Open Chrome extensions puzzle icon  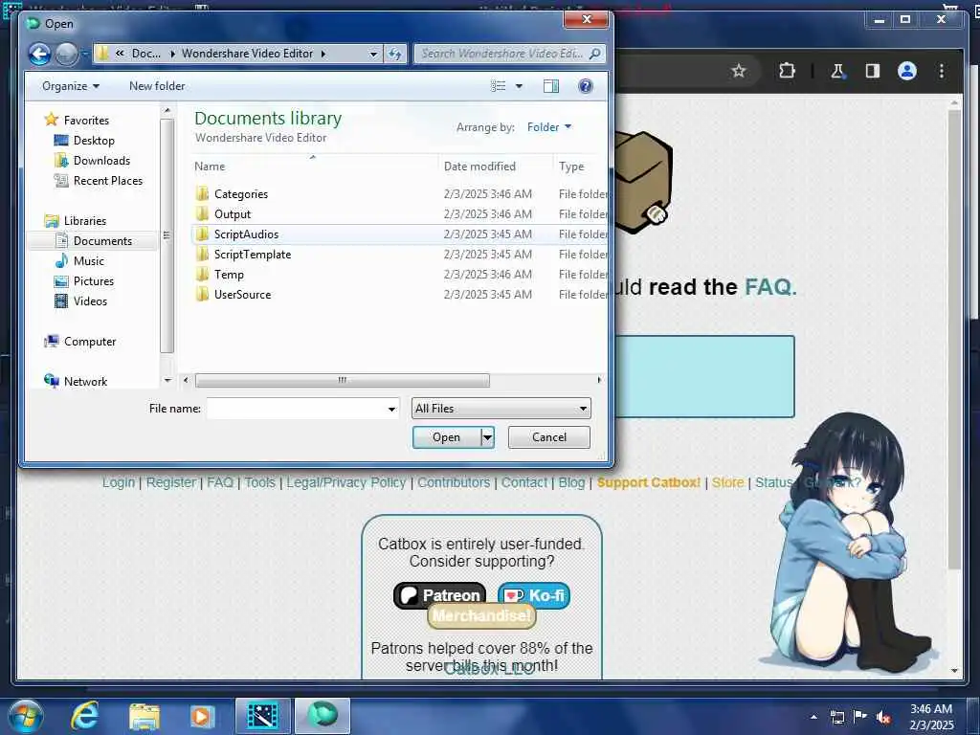(x=787, y=71)
